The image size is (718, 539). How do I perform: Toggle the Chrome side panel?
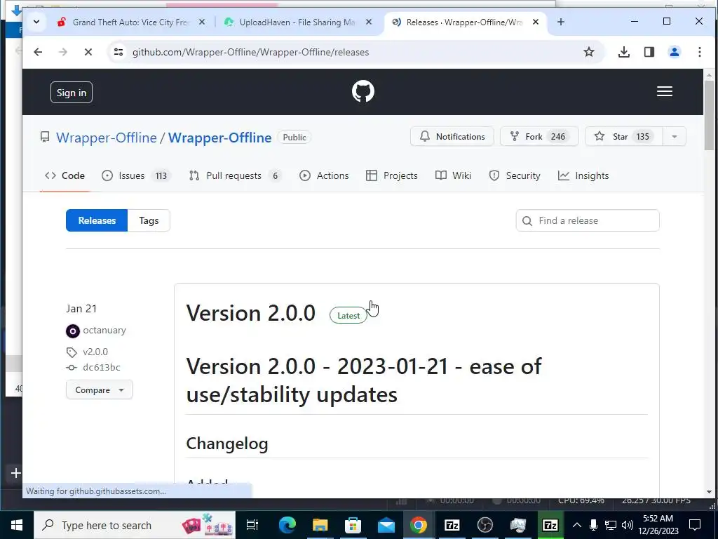(649, 52)
